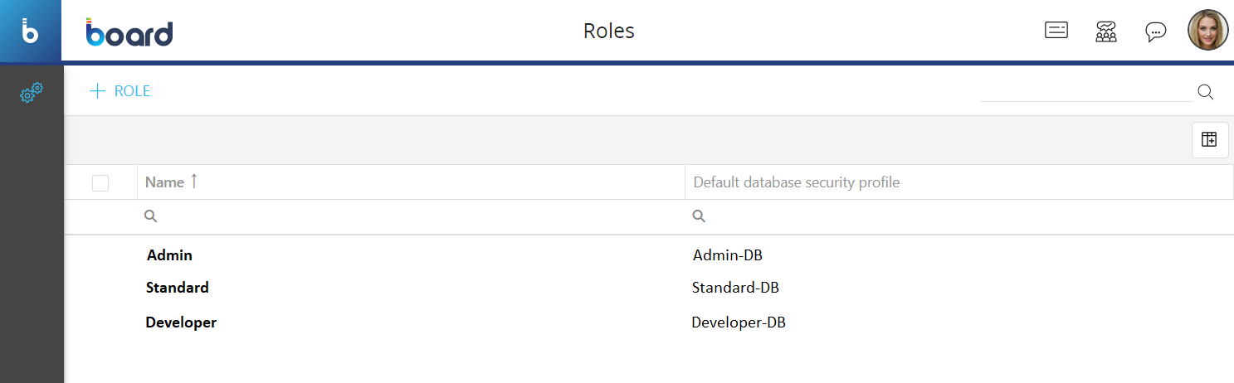Focus the top-right roles search field
Screen dimensions: 1234x383
pos(1085,92)
